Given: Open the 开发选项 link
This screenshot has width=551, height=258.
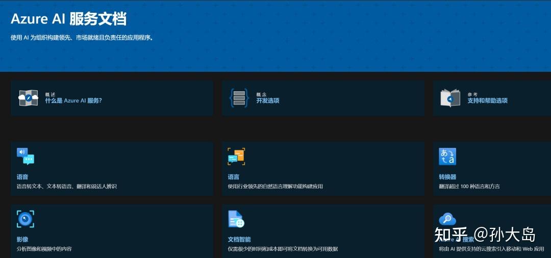Looking at the screenshot, I should pyautogui.click(x=268, y=101).
